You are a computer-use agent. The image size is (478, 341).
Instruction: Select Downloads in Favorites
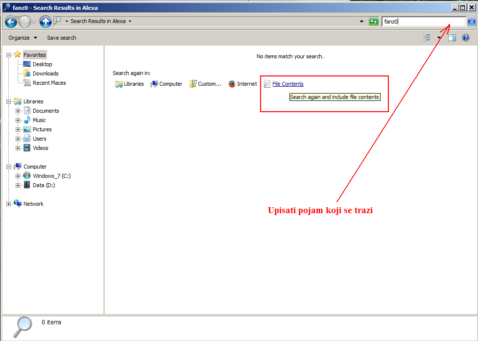(46, 73)
